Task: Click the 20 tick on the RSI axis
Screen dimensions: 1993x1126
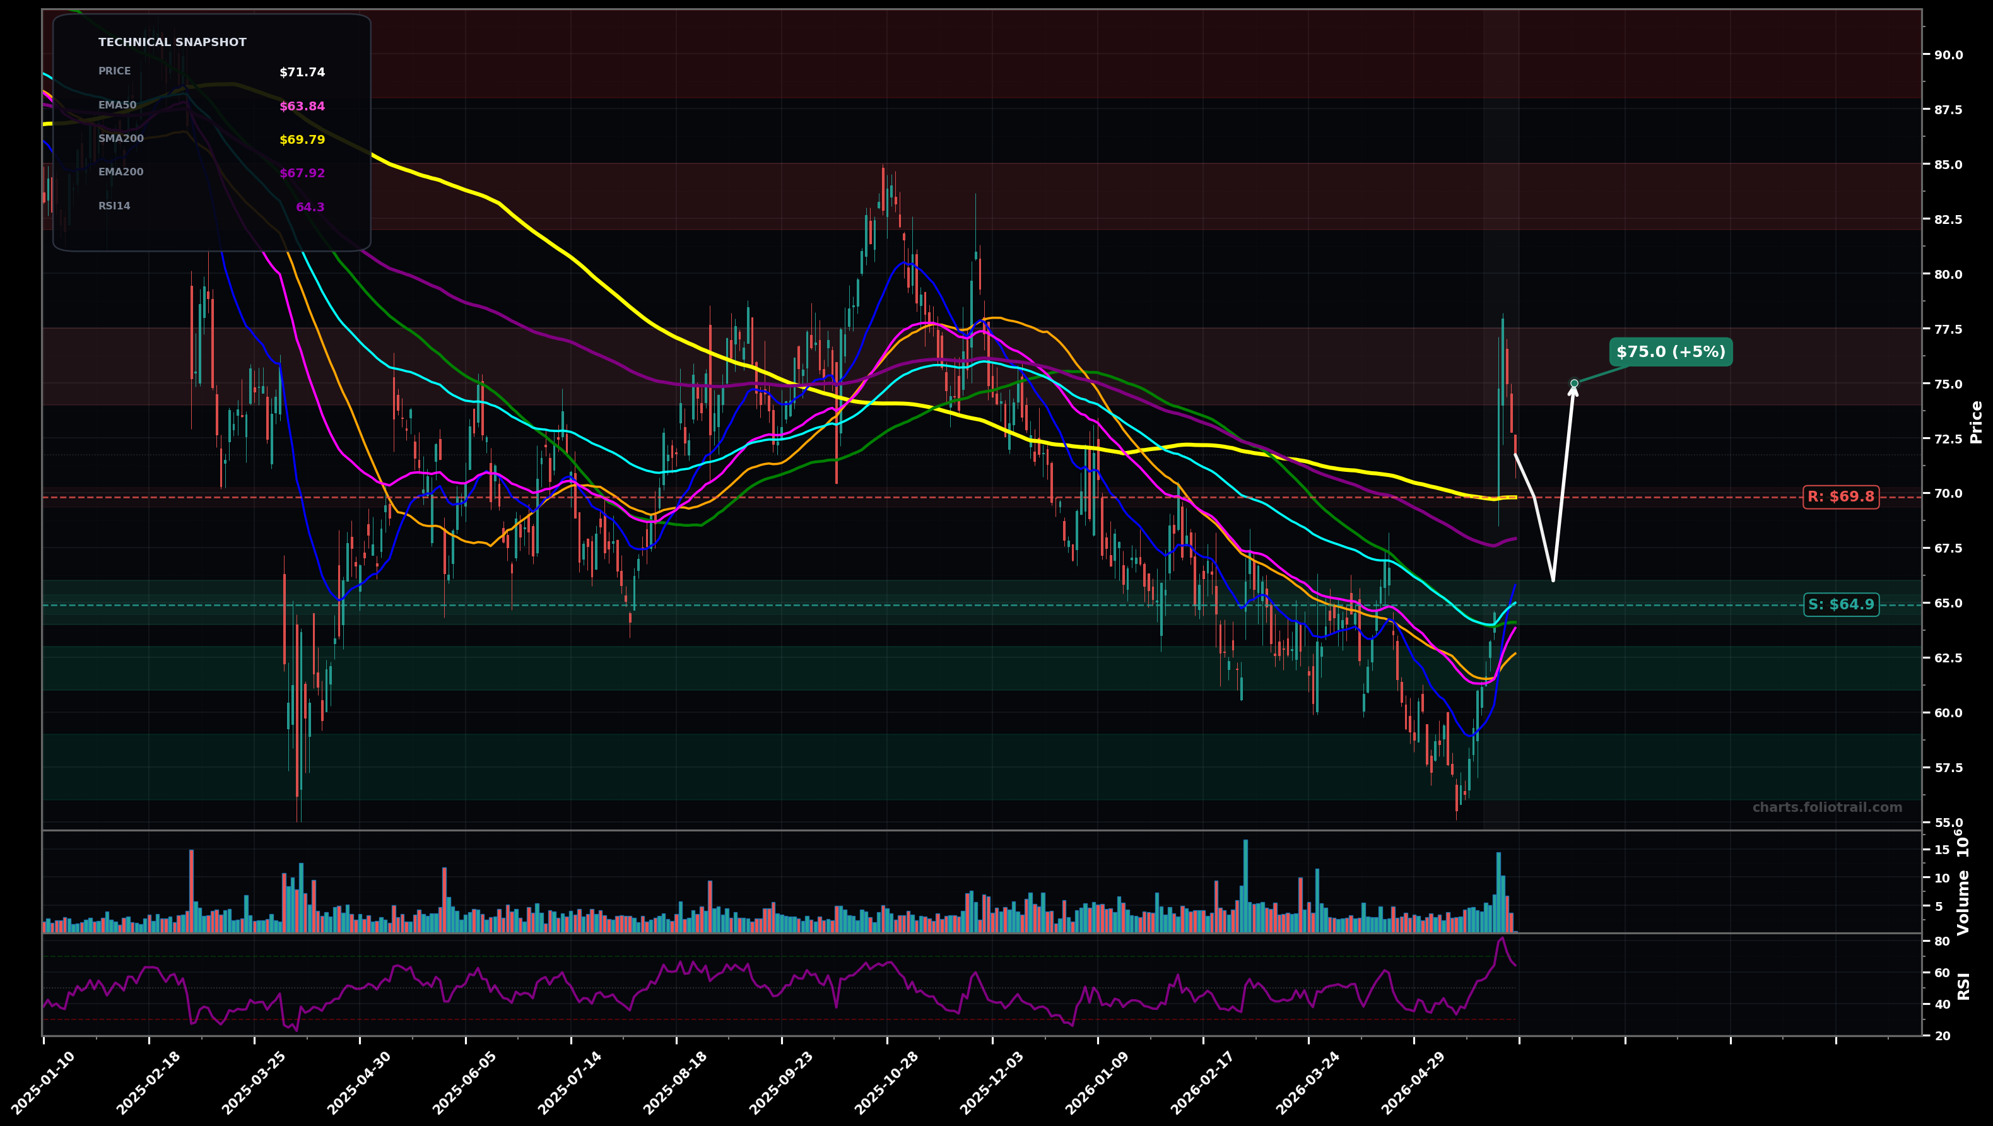Action: [1942, 1036]
